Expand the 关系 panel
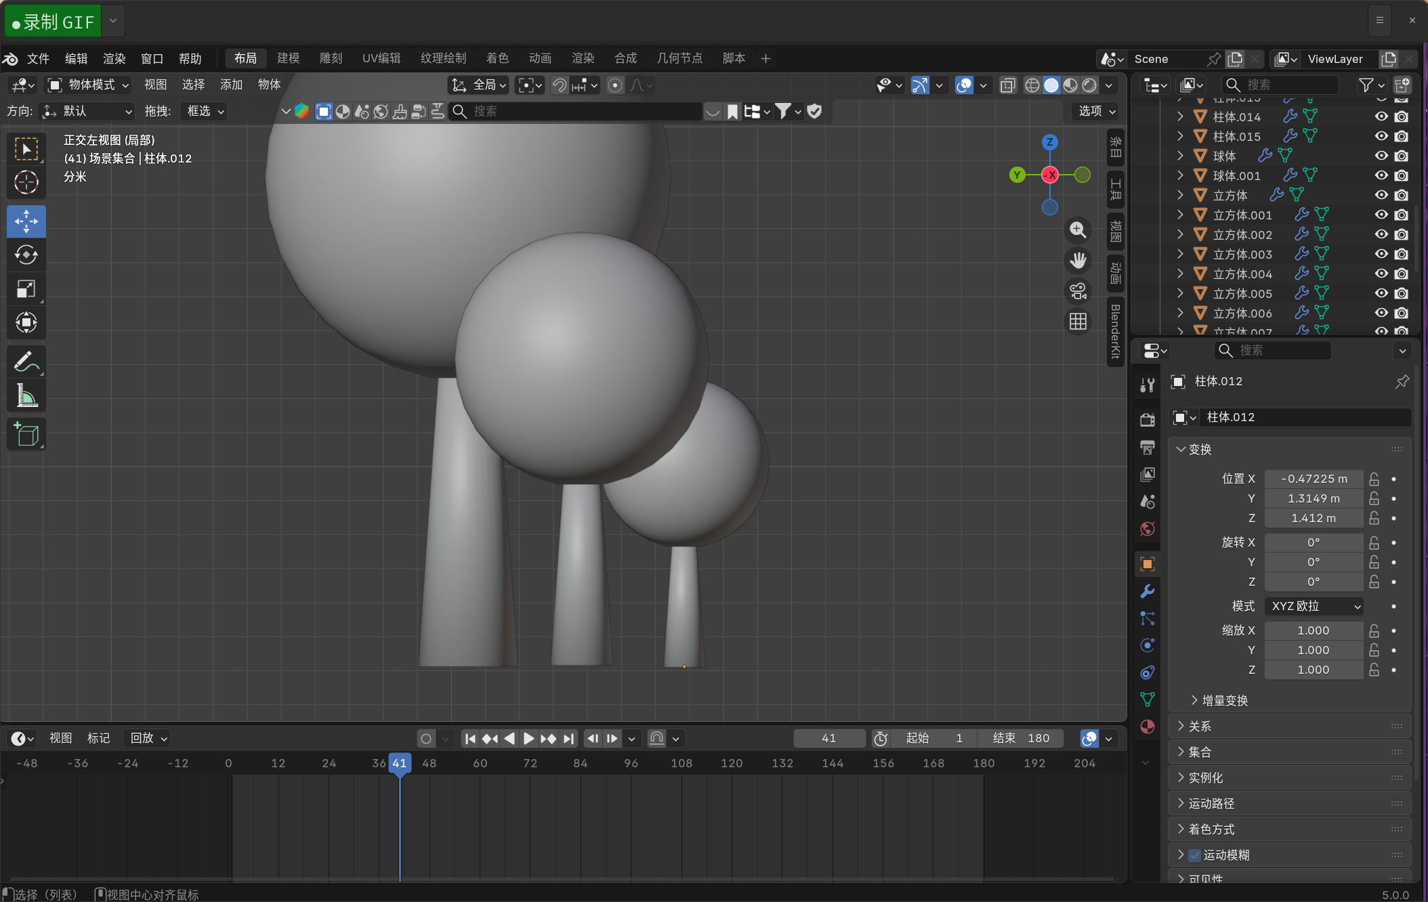1428x902 pixels. [1199, 726]
